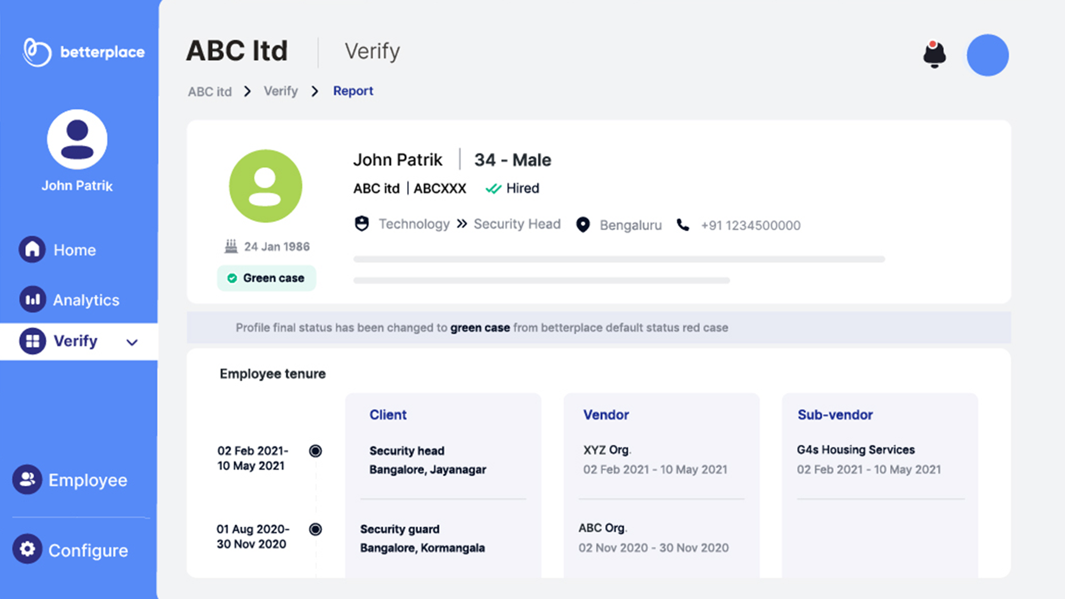Click chevron after ABC itd breadcrumb
This screenshot has height=599, width=1065.
point(247,91)
